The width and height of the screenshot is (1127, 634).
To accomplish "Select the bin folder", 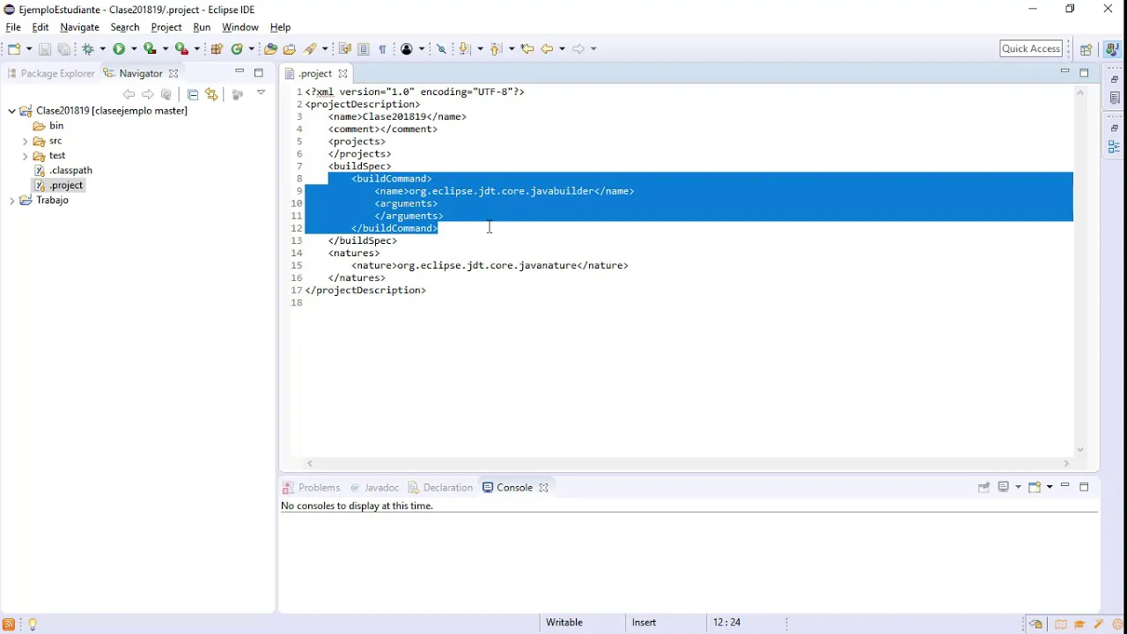I will 48,126.
